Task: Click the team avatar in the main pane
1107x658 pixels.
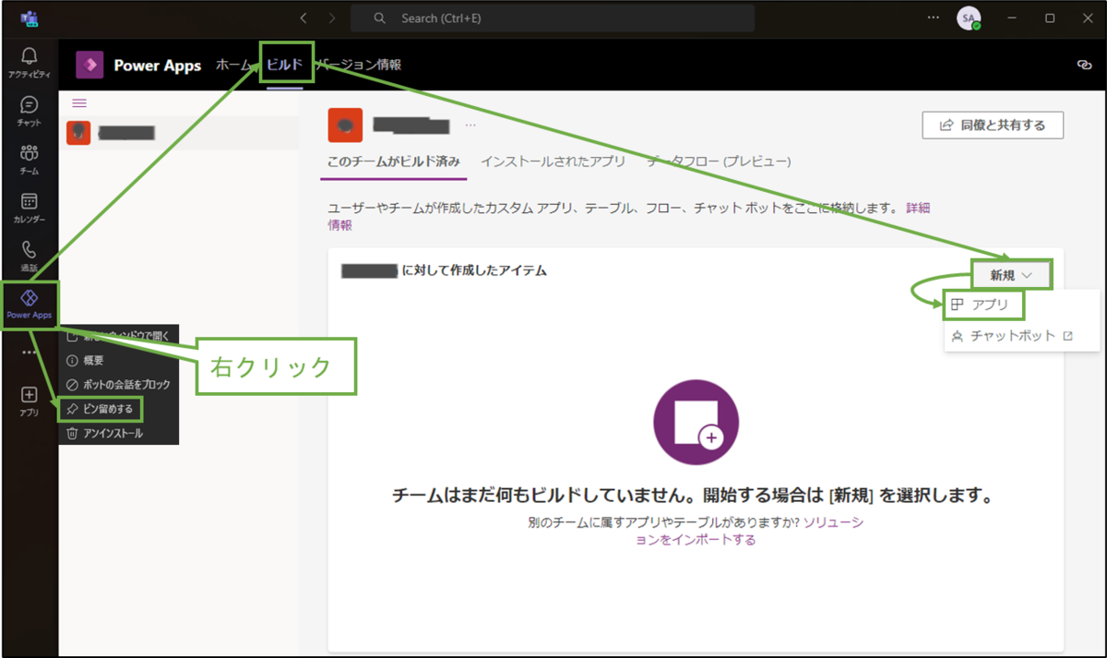Action: [345, 126]
